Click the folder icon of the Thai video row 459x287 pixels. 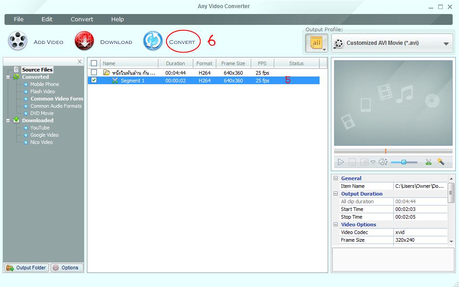pos(106,72)
